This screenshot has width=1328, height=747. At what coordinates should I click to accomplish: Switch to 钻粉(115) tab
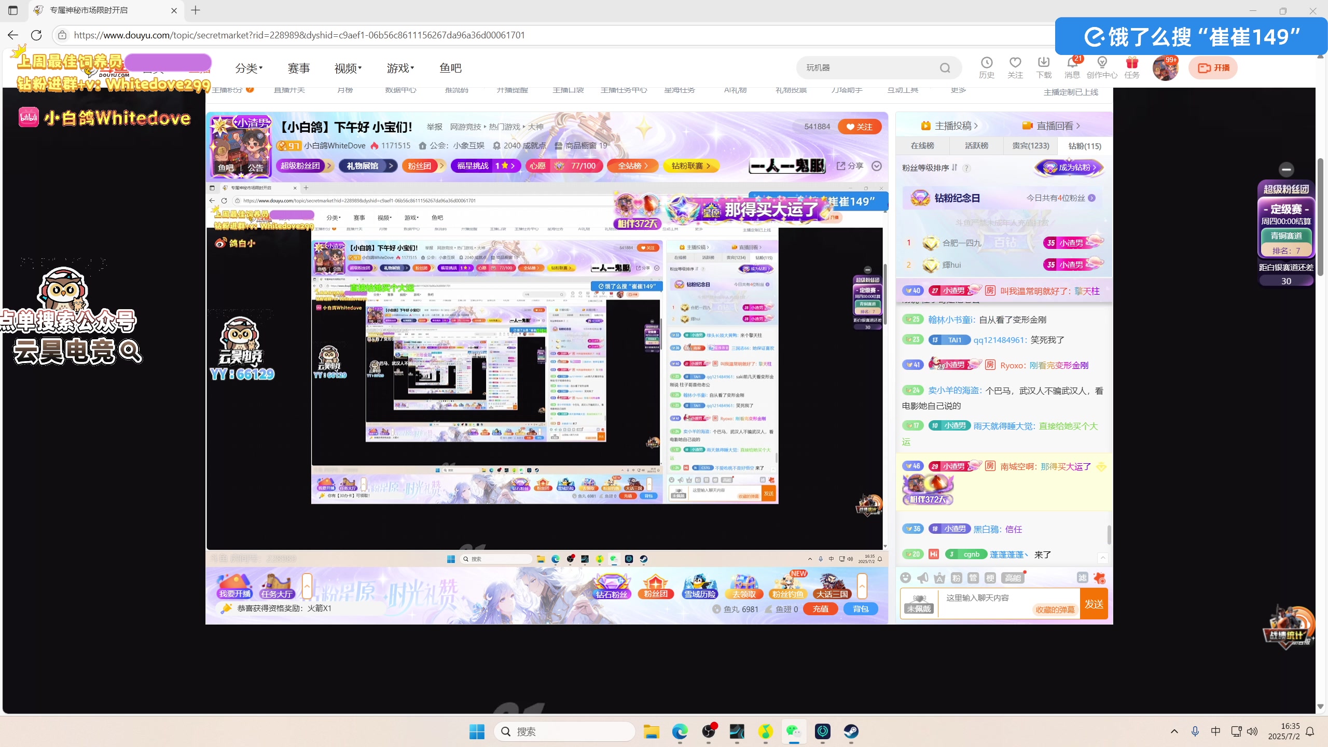tap(1085, 146)
